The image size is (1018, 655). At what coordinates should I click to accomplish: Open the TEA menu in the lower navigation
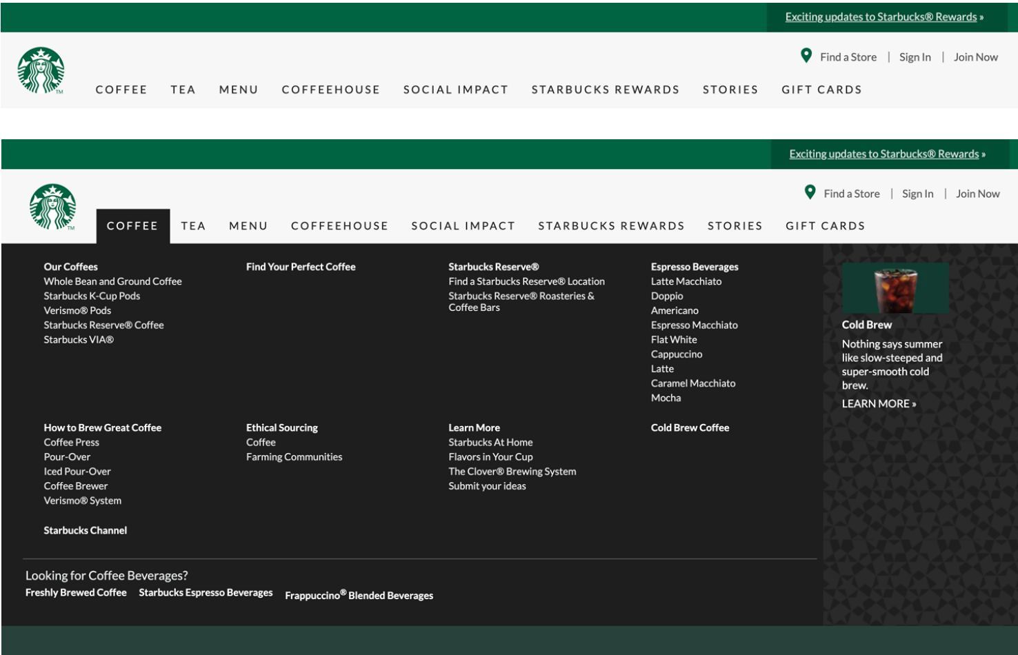click(193, 226)
